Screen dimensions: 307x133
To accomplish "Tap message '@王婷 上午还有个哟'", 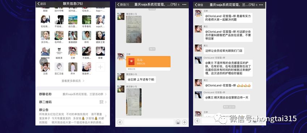I will 141,80.
